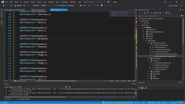The image size is (185, 104).
Task: Toggle regular expressions in find box
Action: tap(116, 15)
